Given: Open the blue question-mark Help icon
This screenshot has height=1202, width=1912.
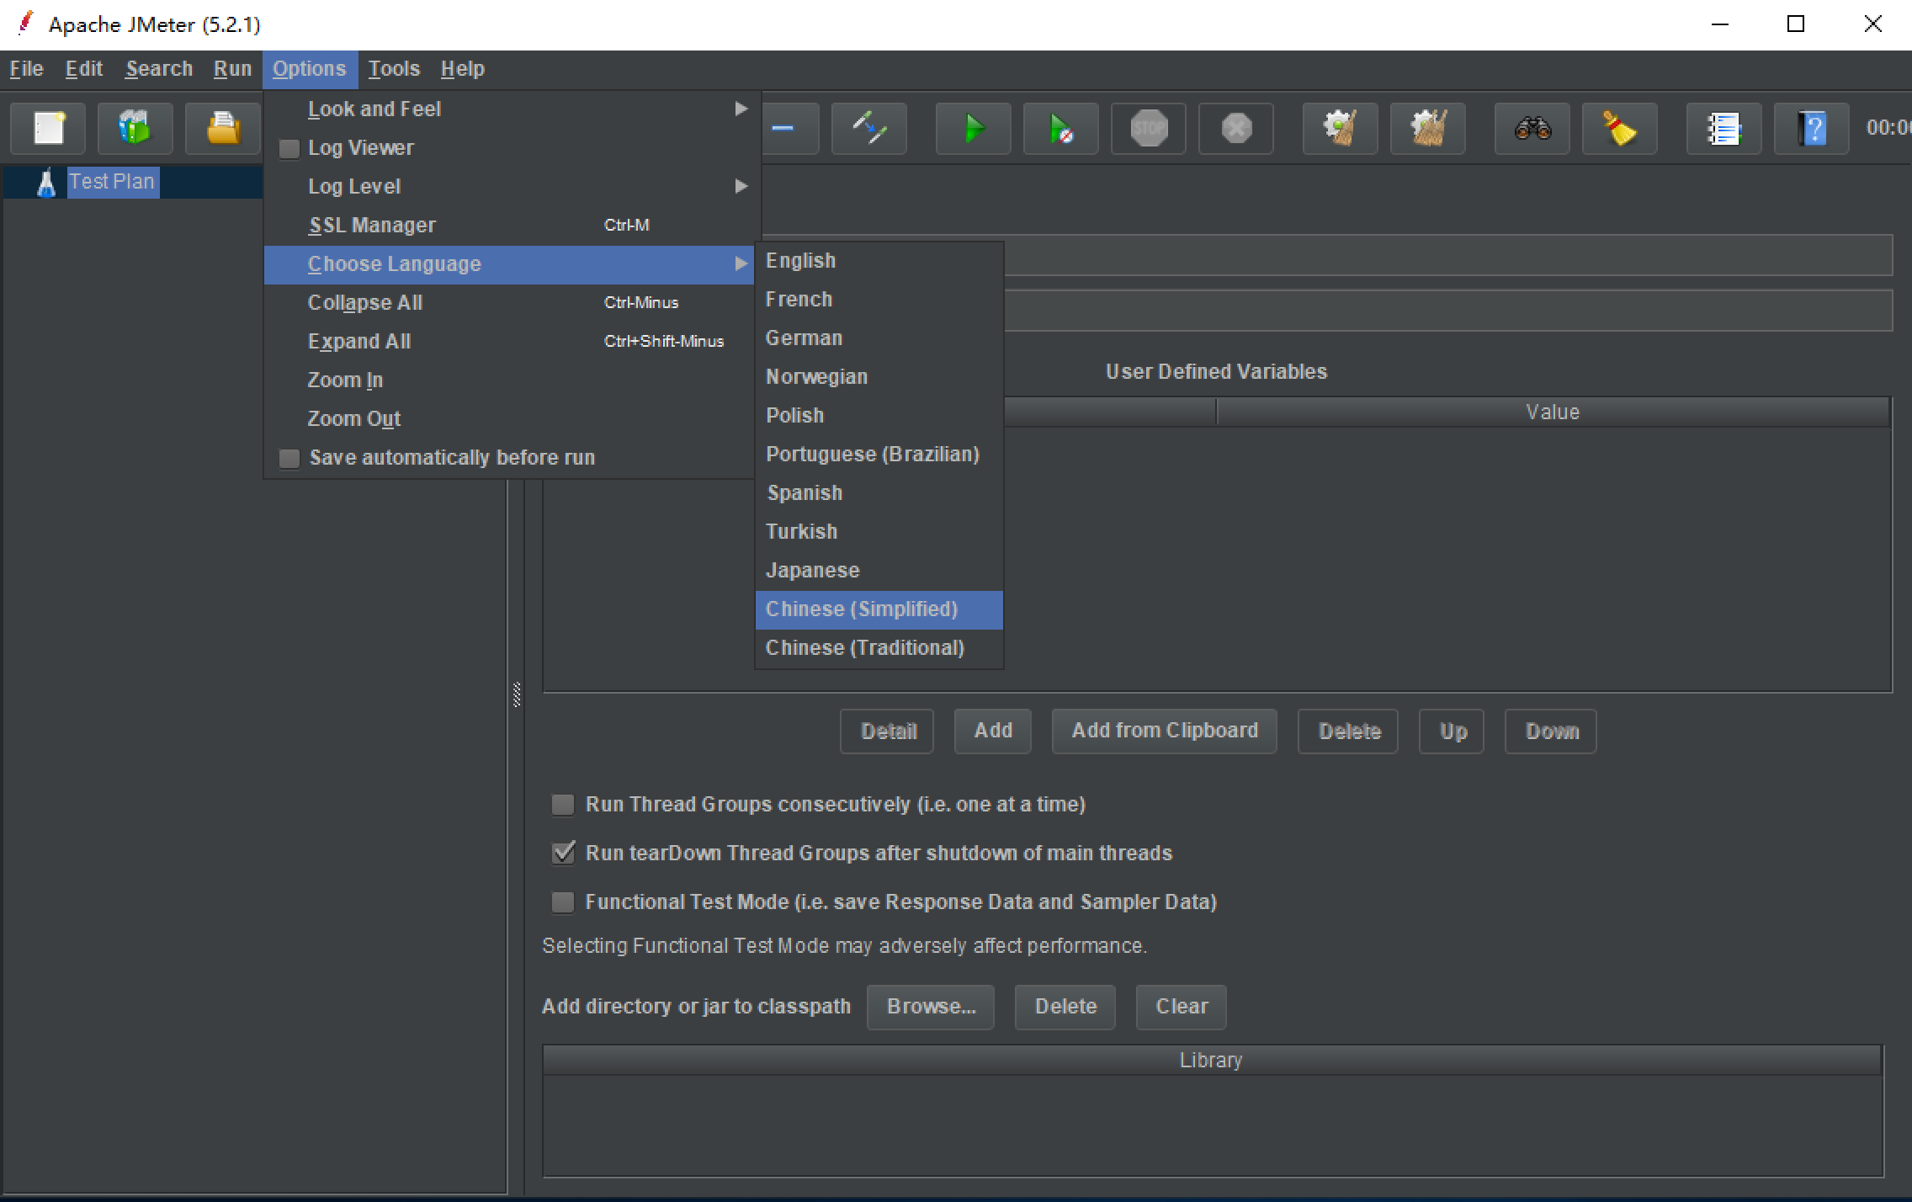Looking at the screenshot, I should tap(1811, 129).
